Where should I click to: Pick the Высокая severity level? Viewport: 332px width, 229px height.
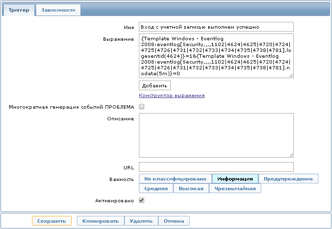click(191, 188)
